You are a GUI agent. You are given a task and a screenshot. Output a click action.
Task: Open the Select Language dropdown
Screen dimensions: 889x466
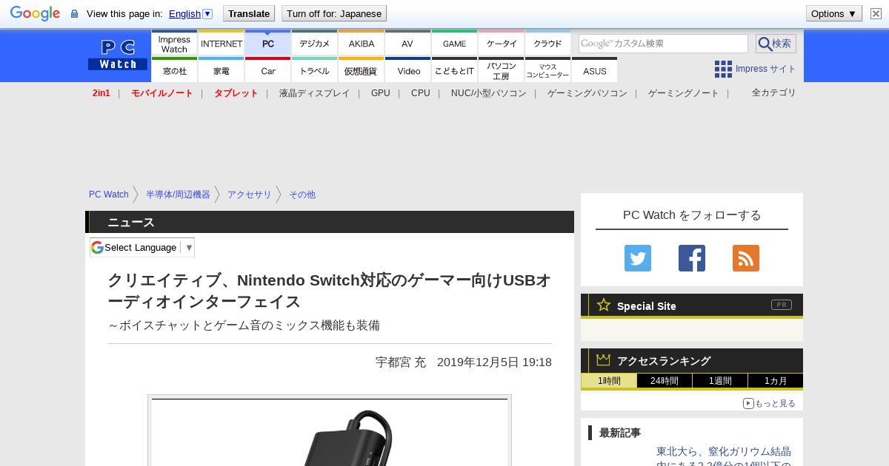pos(142,247)
